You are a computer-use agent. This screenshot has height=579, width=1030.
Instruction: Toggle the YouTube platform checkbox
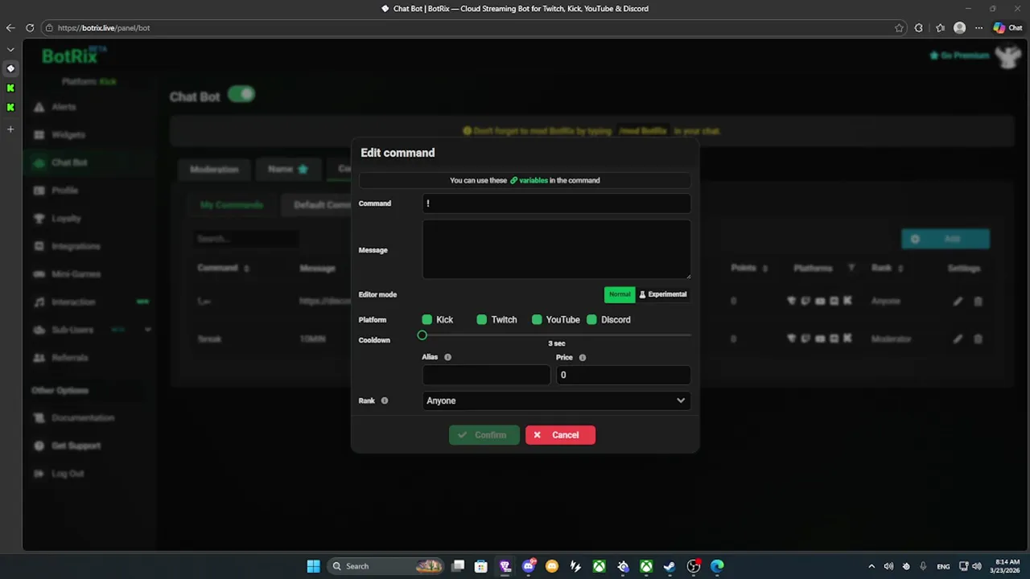click(537, 320)
